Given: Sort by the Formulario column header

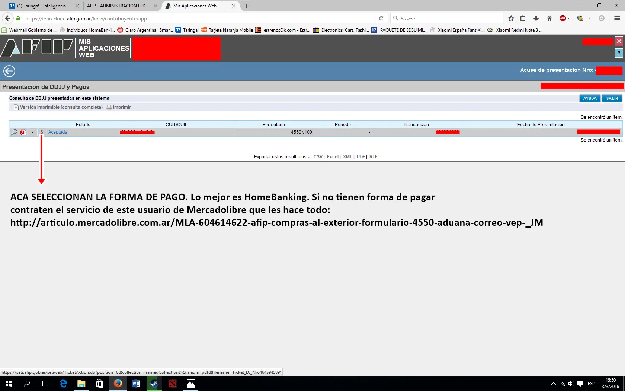Looking at the screenshot, I should click(x=273, y=125).
